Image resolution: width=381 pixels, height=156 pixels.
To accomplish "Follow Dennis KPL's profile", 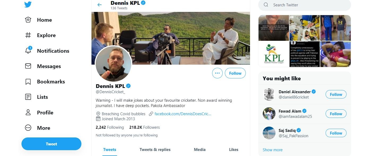I will coord(235,73).
